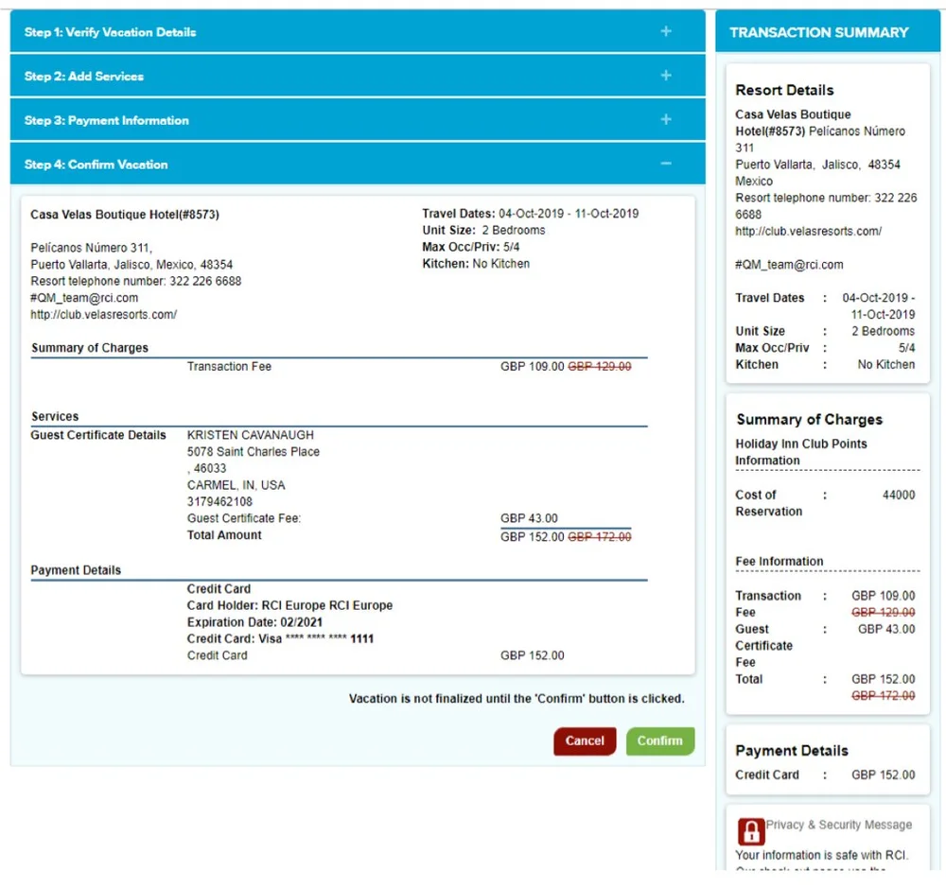Viewport: 946px width, 888px height.
Task: Click Guest Certificate Details label
Action: coord(98,435)
